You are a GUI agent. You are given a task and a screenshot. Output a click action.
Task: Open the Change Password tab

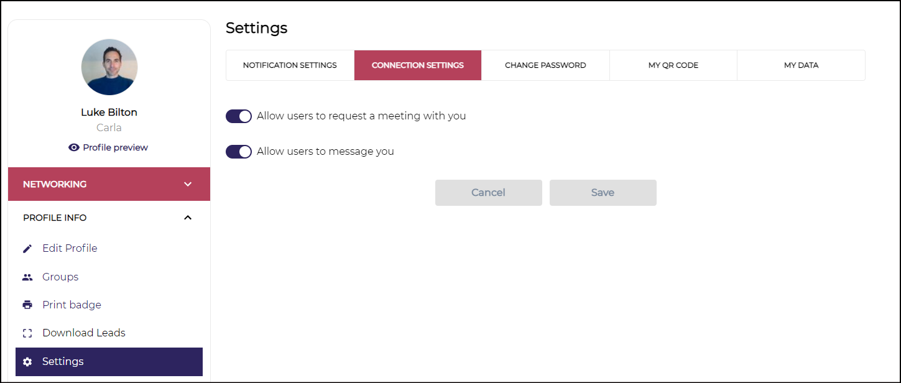(x=545, y=65)
